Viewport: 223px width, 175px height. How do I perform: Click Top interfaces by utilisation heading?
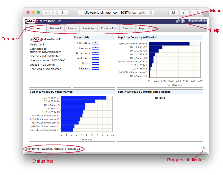137,37
